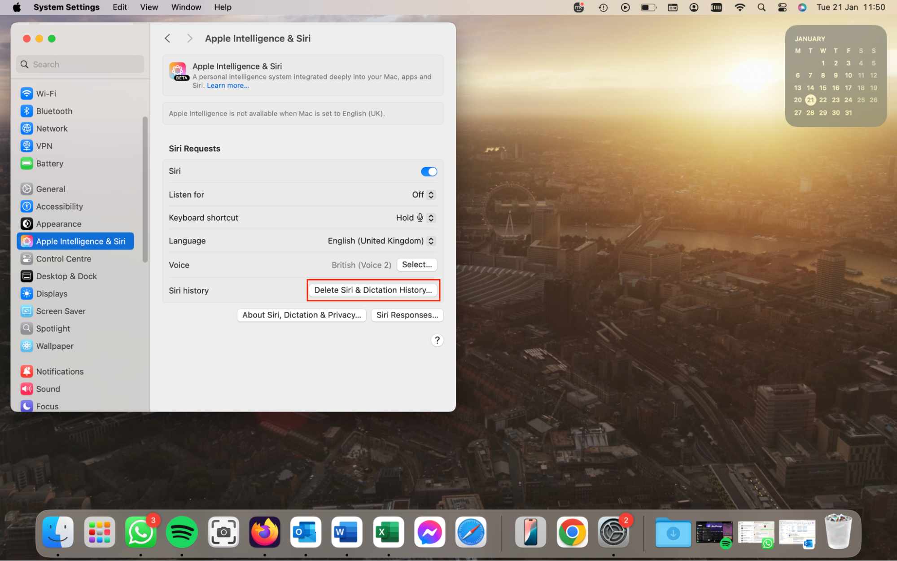Click Select… for Siri voice

coord(417,265)
